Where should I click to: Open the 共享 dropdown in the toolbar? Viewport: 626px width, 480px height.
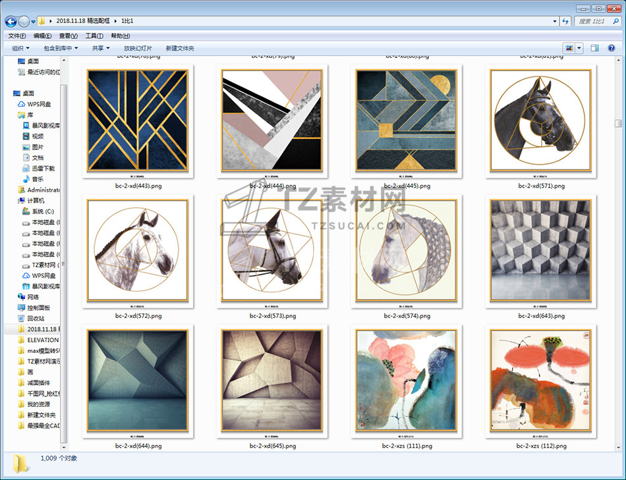[x=101, y=48]
